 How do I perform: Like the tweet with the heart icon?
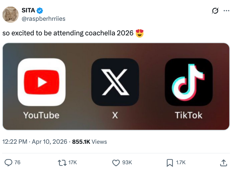(116, 162)
